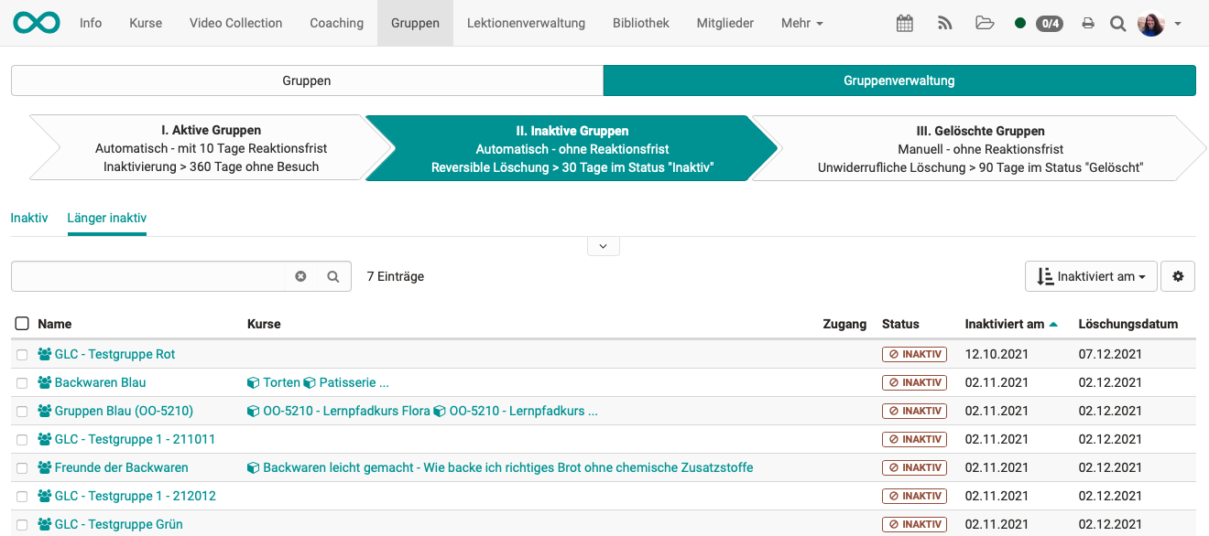
Task: Open Lektionenverwaltung in the navigation bar
Action: [526, 23]
